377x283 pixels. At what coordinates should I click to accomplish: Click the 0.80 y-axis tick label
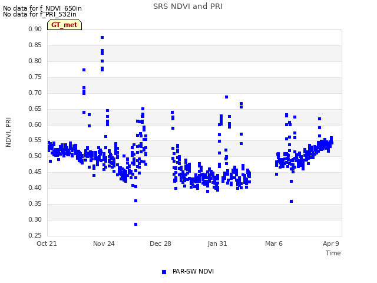[35, 61]
